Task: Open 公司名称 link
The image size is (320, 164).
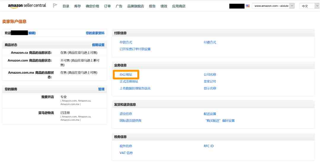Action: pyautogui.click(x=210, y=75)
